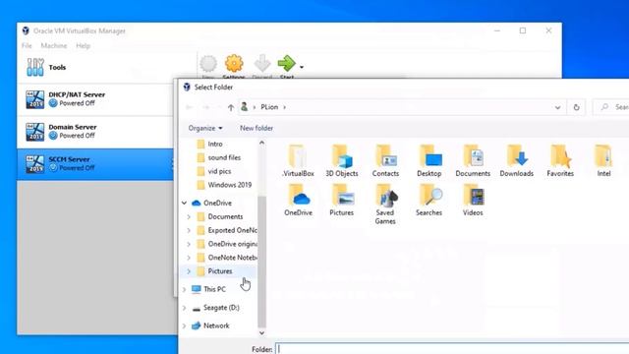Open the Saved Games folder
Image resolution: width=629 pixels, height=354 pixels.
[385, 204]
